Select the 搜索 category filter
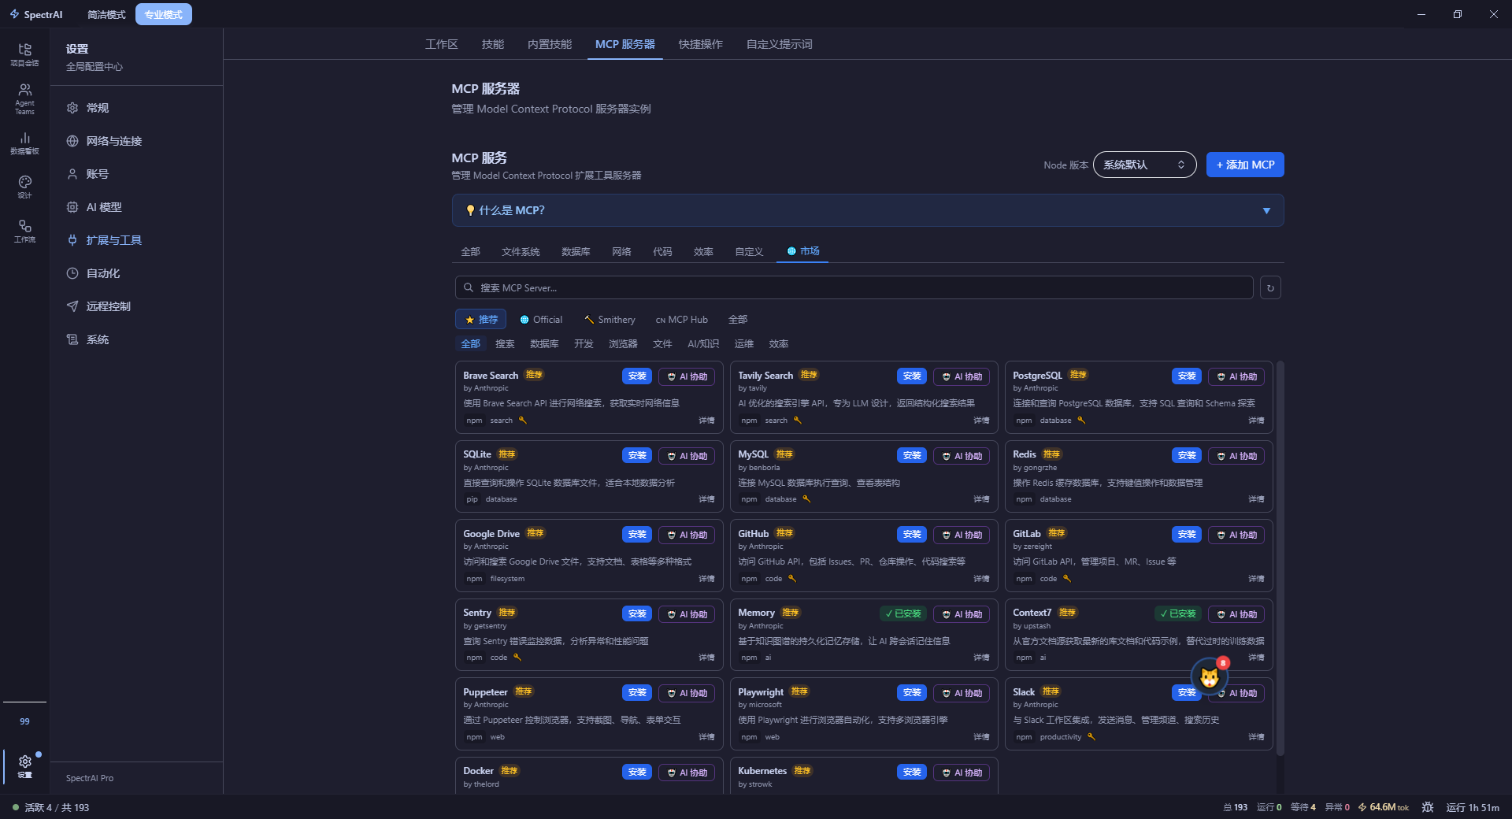The width and height of the screenshot is (1512, 819). [x=505, y=343]
